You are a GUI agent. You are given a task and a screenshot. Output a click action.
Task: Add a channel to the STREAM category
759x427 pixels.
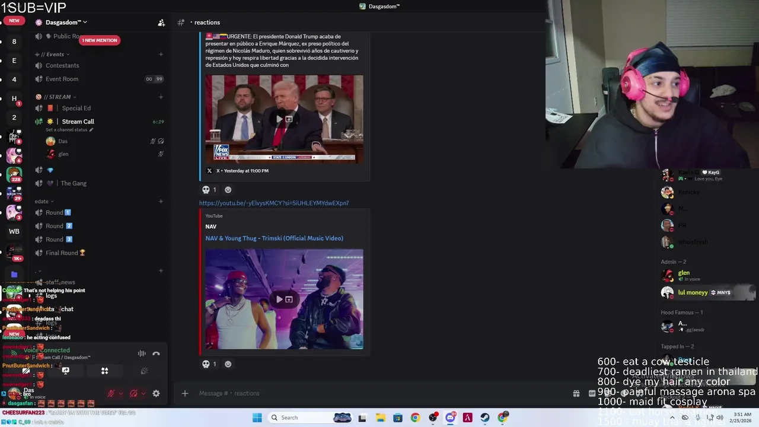(x=161, y=97)
